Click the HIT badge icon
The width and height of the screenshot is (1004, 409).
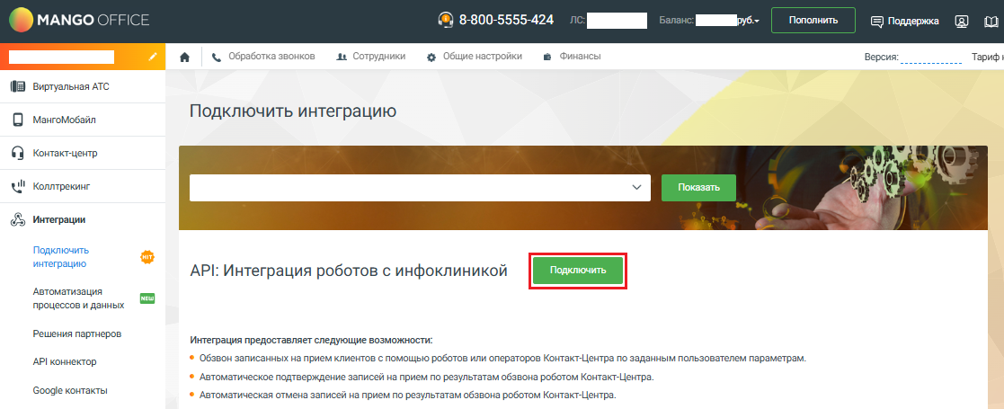(x=147, y=257)
